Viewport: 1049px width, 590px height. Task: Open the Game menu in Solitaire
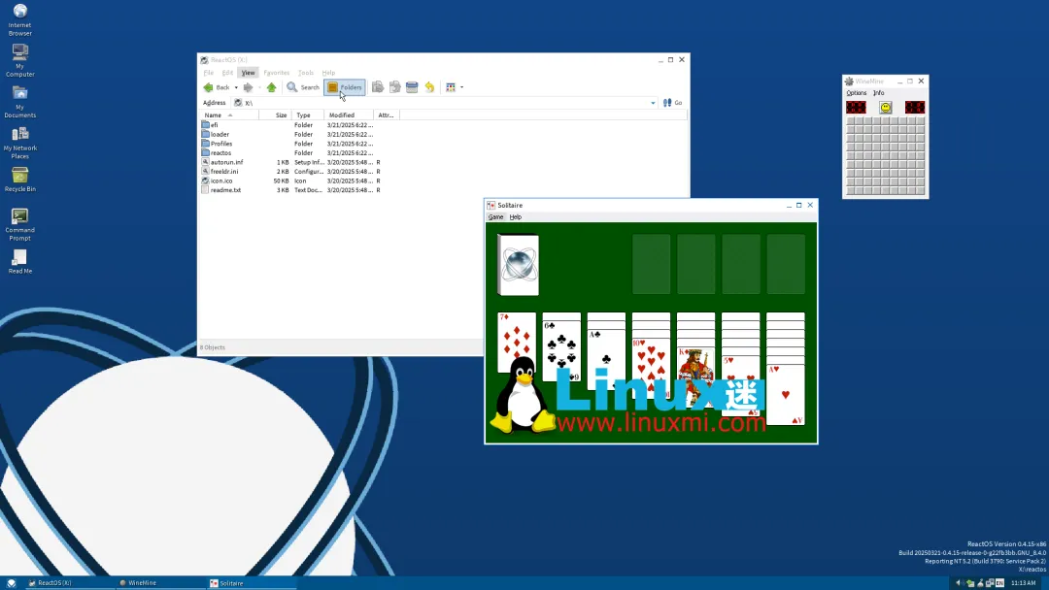[x=495, y=217]
